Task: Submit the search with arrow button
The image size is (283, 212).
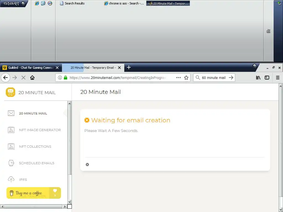Action: (231, 78)
